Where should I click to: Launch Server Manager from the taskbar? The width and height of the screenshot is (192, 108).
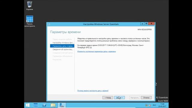point(36,105)
